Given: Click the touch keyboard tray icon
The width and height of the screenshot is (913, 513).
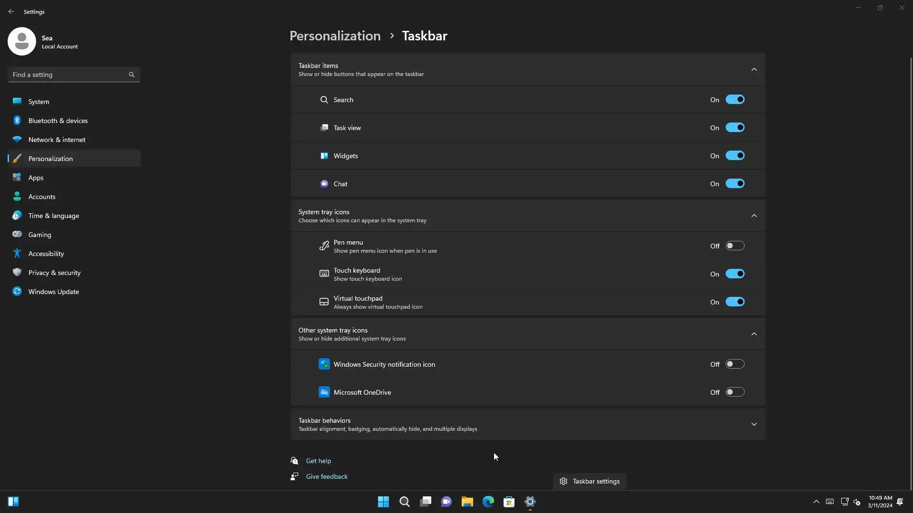Looking at the screenshot, I should pyautogui.click(x=830, y=502).
